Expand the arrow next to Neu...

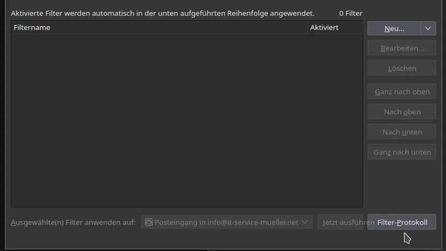[x=428, y=28]
